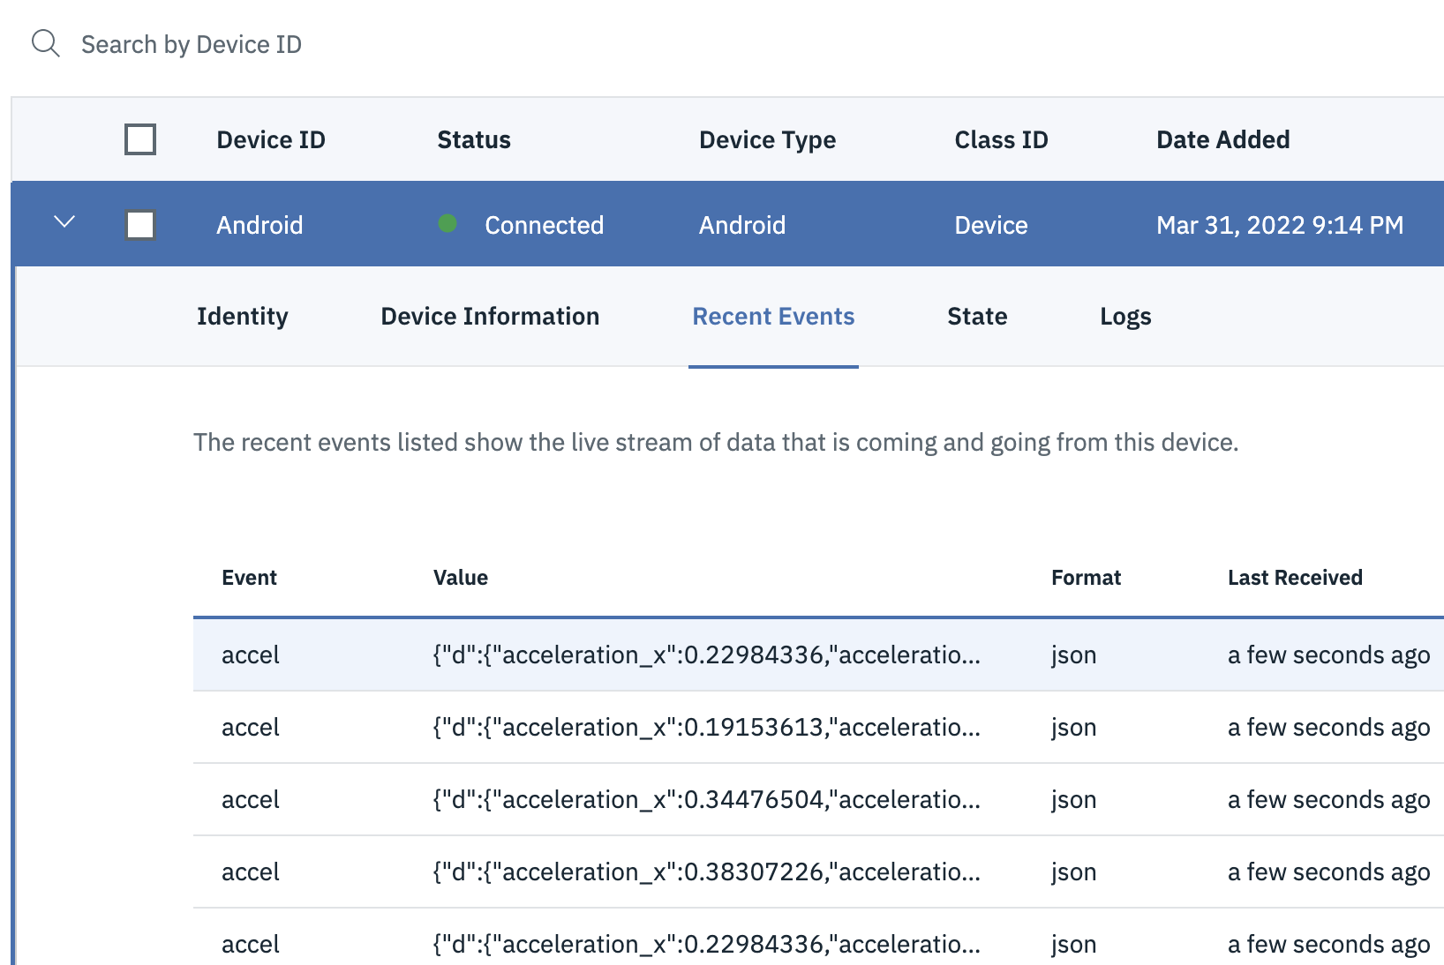The image size is (1444, 965).
Task: Switch to the Identity tab
Action: coord(242,316)
